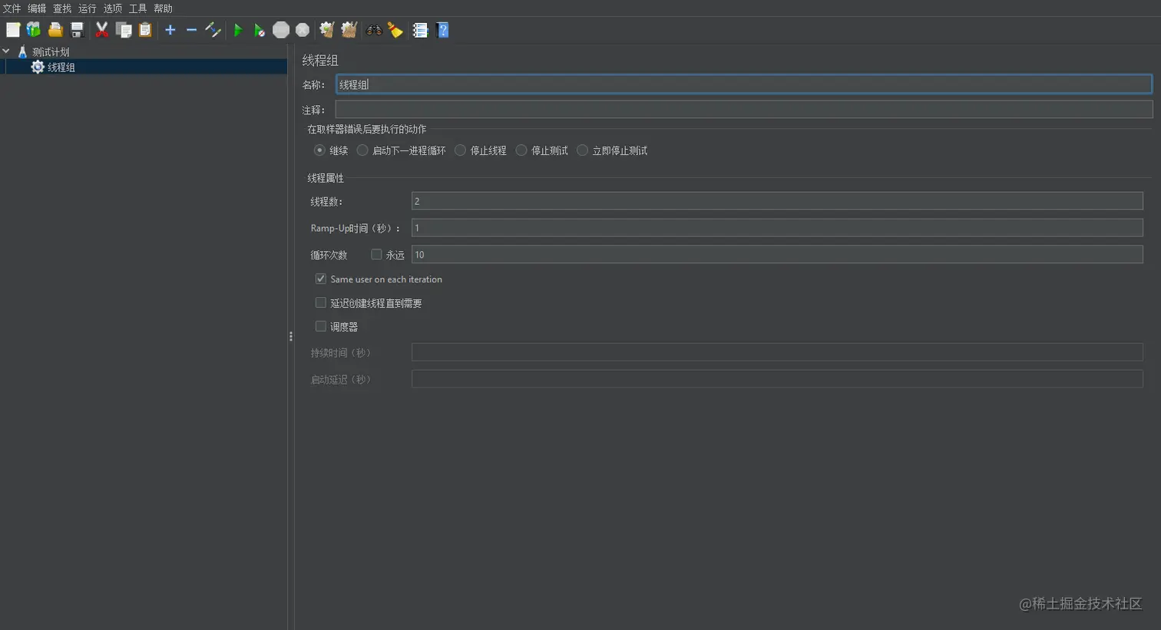Select 测试计划 in the tree
Viewport: 1161px width, 630px height.
[51, 51]
